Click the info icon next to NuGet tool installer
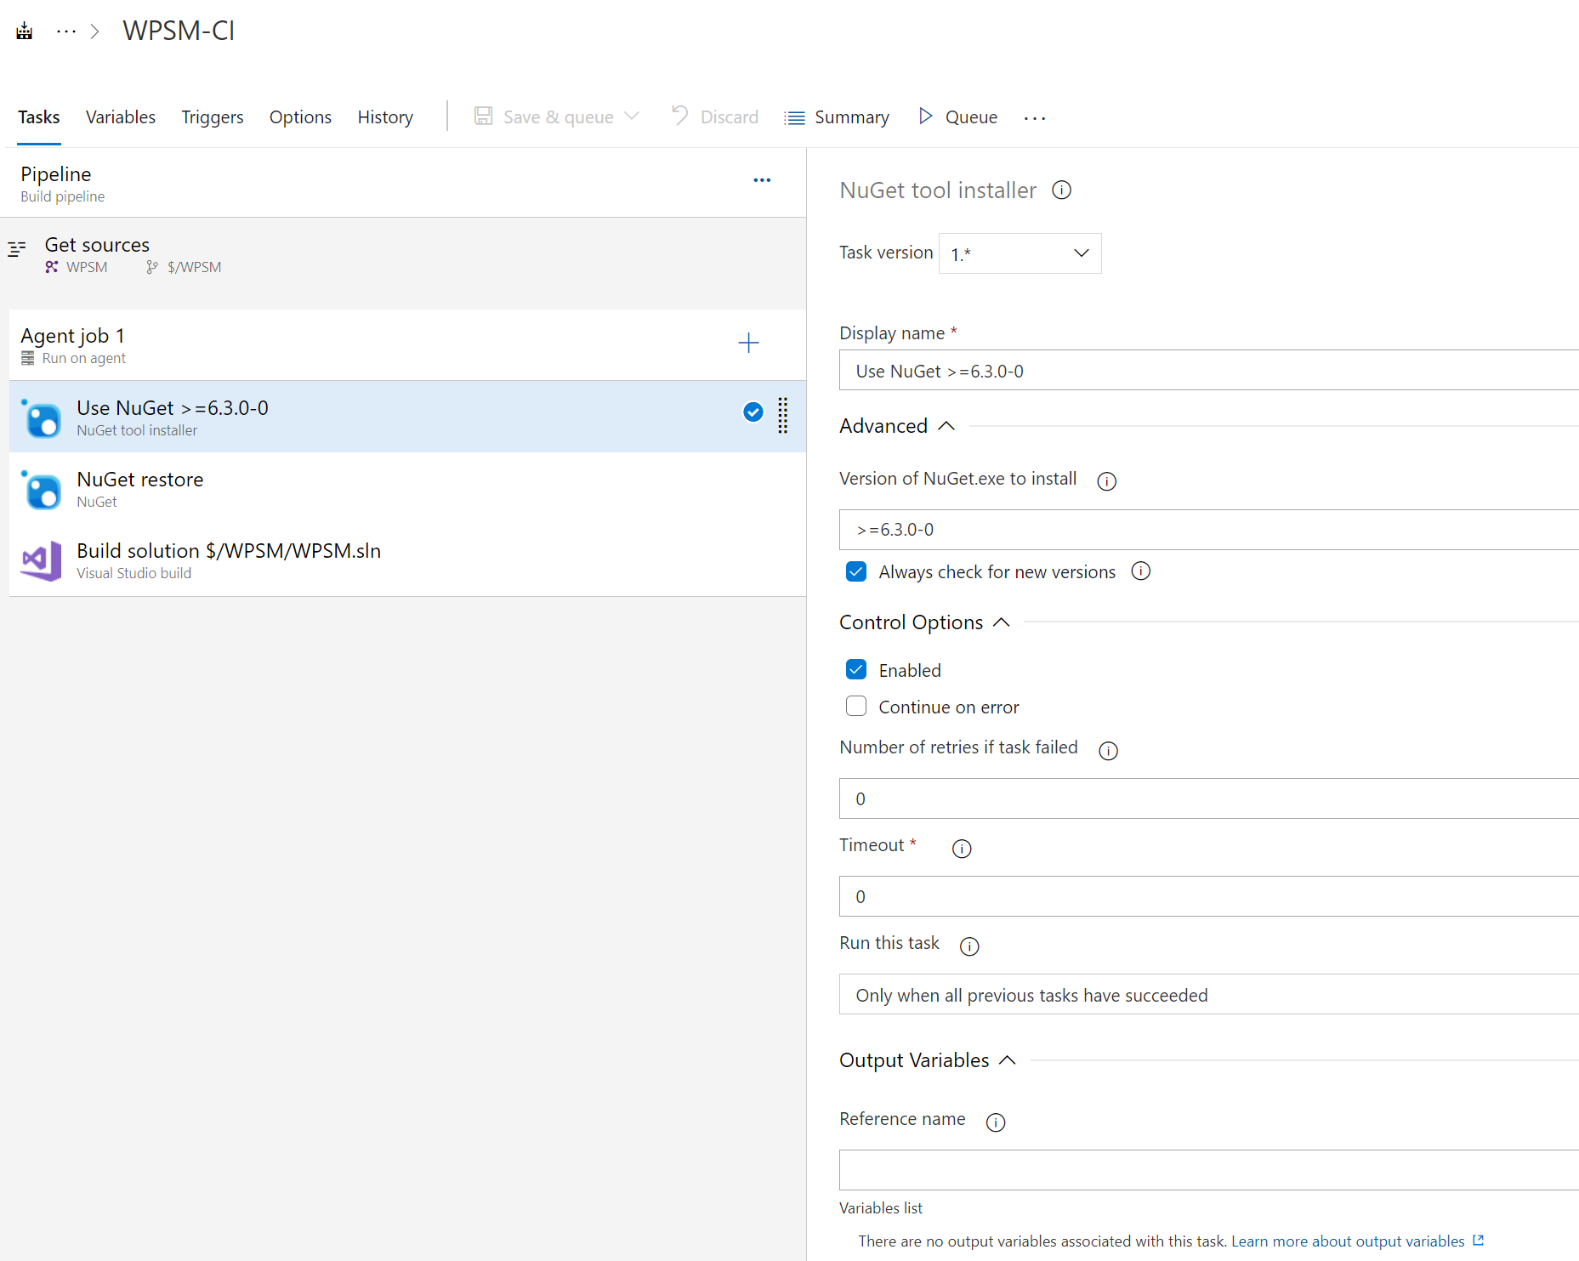The width and height of the screenshot is (1579, 1261). [1061, 190]
